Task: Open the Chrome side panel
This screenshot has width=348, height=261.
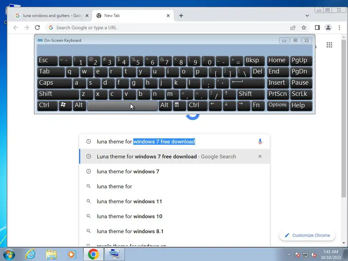Action: (317, 28)
